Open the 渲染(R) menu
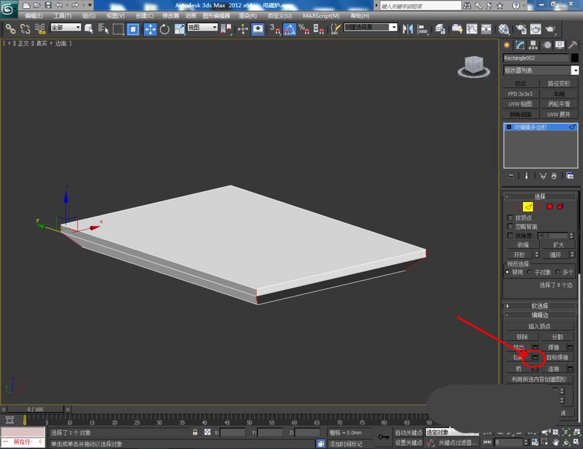The image size is (583, 449). click(x=247, y=16)
